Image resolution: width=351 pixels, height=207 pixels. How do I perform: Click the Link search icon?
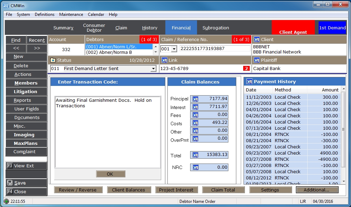pos(164,60)
